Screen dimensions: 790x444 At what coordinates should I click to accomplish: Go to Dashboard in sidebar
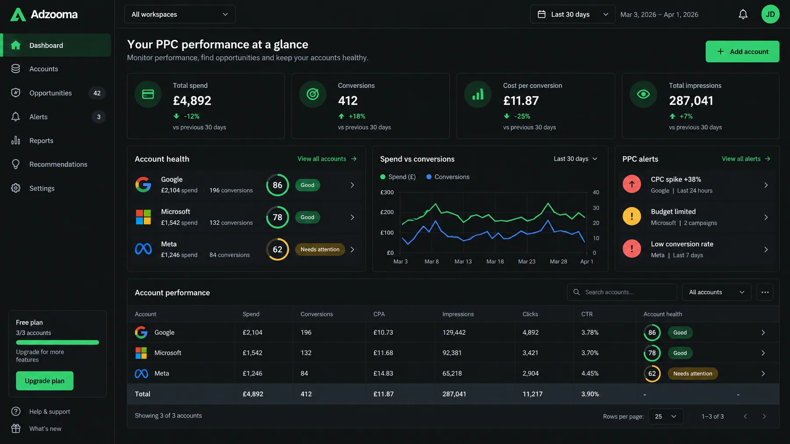coord(55,45)
